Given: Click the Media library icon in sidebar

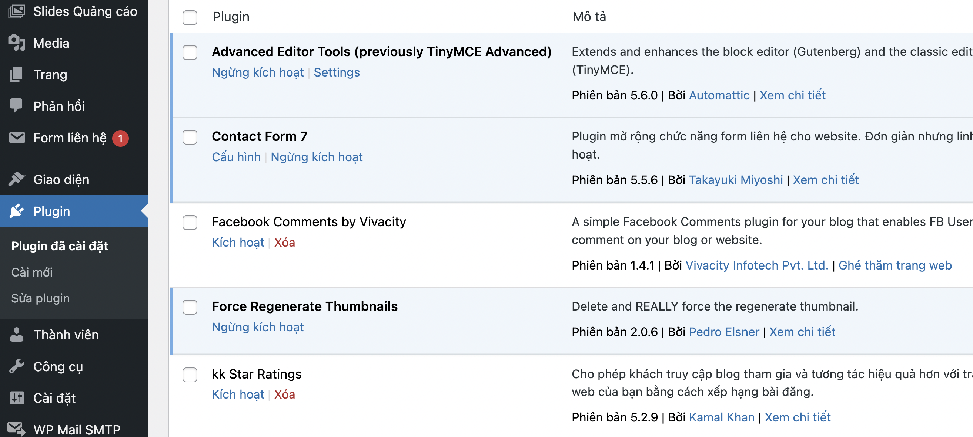Looking at the screenshot, I should coord(17,43).
